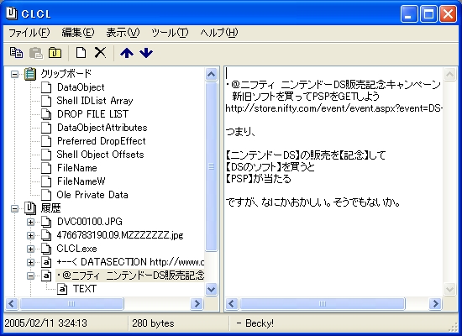Select the クリップボード root label
This screenshot has height=336, width=462.
click(66, 74)
